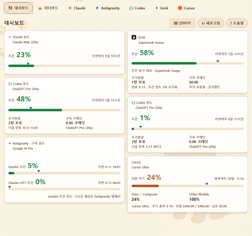Click '리셋 9-11 10:03' on Gemini row
252x236 pixels.
(x=109, y=167)
